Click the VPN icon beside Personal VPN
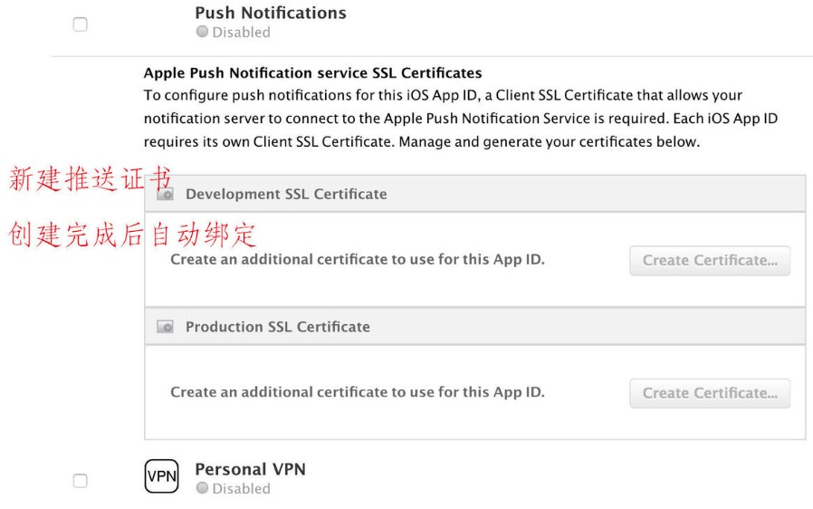Screen dimensions: 813x509 tap(162, 475)
